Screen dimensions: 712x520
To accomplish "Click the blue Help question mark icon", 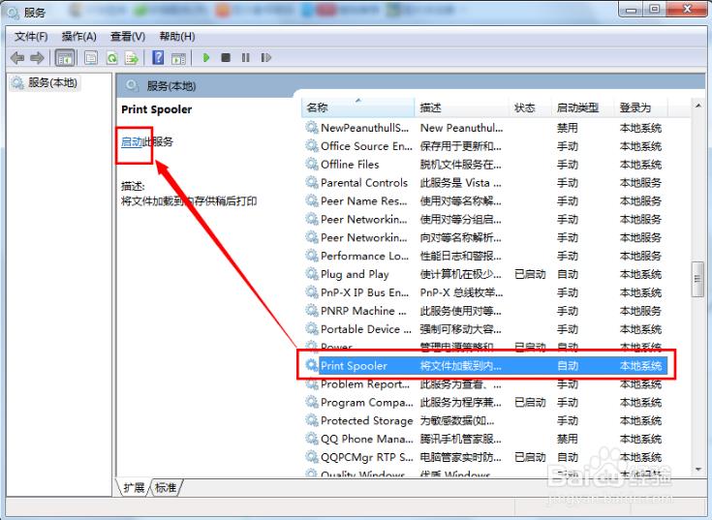I will 157,58.
